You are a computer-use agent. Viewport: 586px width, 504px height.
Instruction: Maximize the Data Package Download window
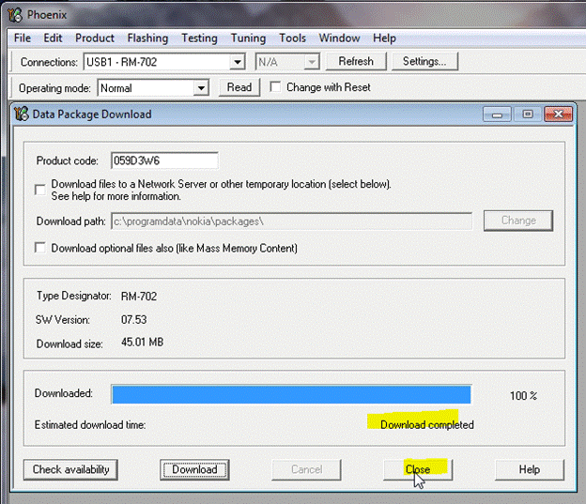tap(528, 115)
